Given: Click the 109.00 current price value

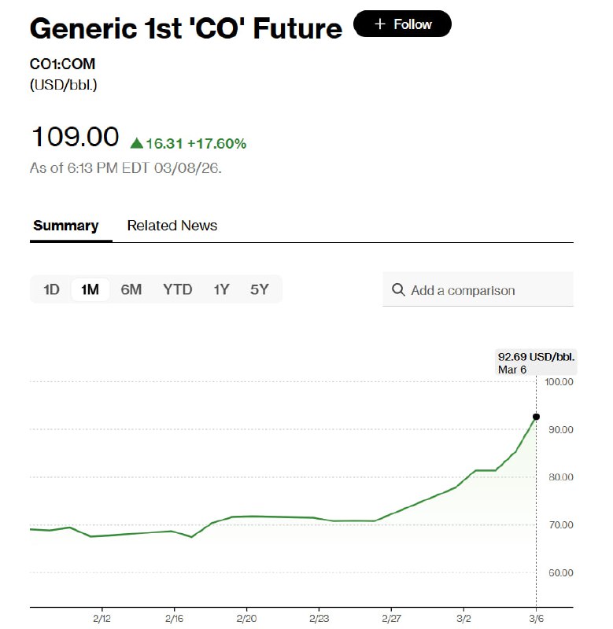Looking at the screenshot, I should pyautogui.click(x=76, y=137).
